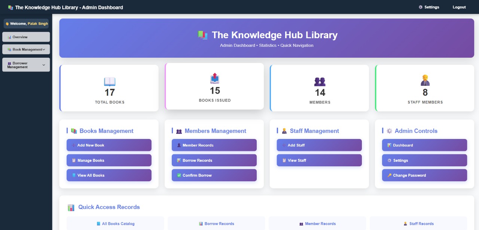Click the Staff Members person icon
Image resolution: width=479 pixels, height=230 pixels.
425,80
